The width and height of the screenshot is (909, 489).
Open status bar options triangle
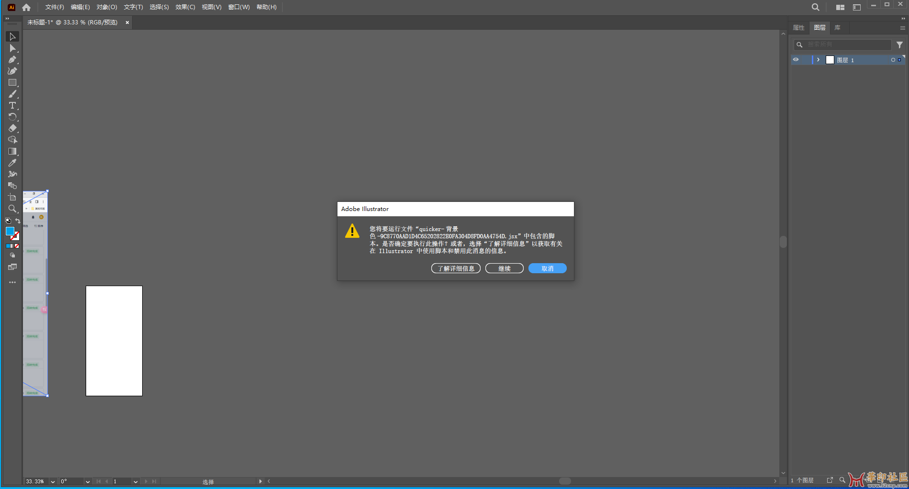click(x=260, y=481)
